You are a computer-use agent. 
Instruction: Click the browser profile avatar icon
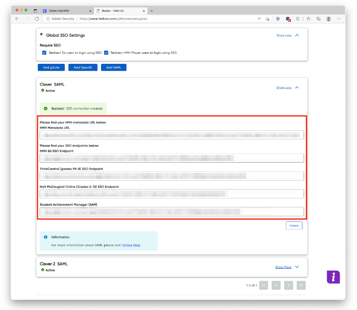328,19
